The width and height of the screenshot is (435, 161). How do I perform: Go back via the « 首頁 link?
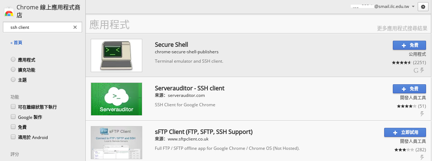(x=16, y=43)
